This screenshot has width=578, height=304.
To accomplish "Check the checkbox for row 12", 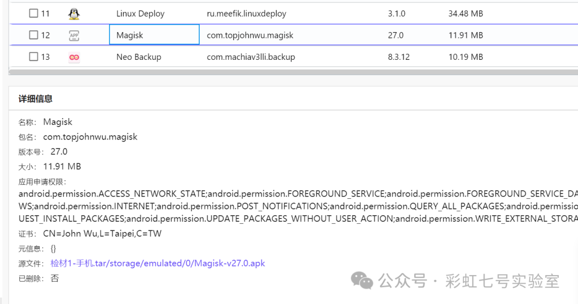I will [34, 35].
